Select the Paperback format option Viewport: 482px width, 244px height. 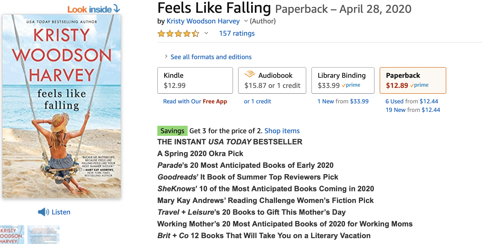click(x=413, y=80)
